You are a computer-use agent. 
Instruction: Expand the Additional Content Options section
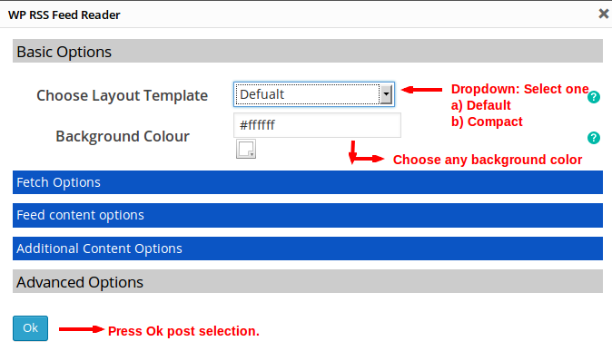coord(308,249)
